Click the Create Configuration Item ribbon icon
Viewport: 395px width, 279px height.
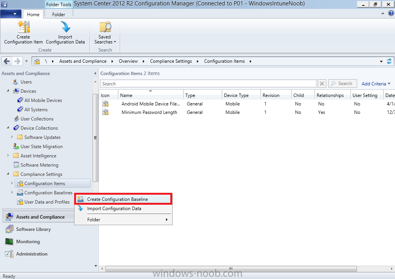tap(24, 27)
